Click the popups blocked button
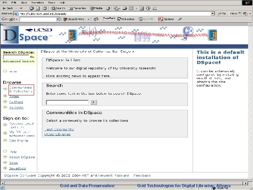Image resolution: width=253 pixels, height=190 pixels. coord(126,19)
